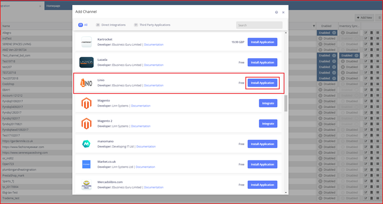Click the list-lines icon in Allegro row
Image resolution: width=383 pixels, height=204 pixels.
coord(377,32)
